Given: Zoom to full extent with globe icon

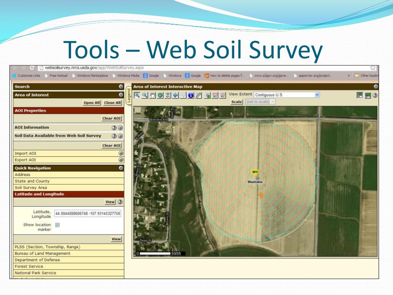Looking at the screenshot, I should pyautogui.click(x=160, y=95).
